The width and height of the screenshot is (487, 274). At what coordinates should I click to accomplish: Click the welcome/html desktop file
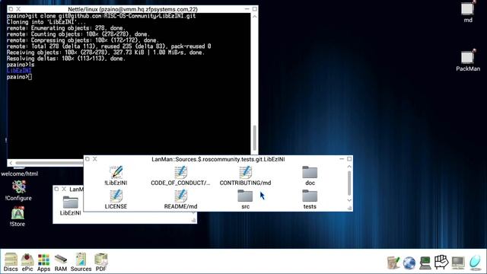[19, 173]
